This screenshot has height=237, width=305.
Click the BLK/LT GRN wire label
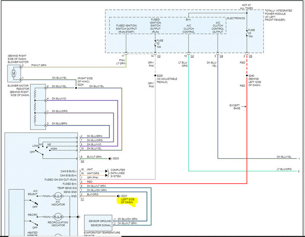click(x=94, y=156)
